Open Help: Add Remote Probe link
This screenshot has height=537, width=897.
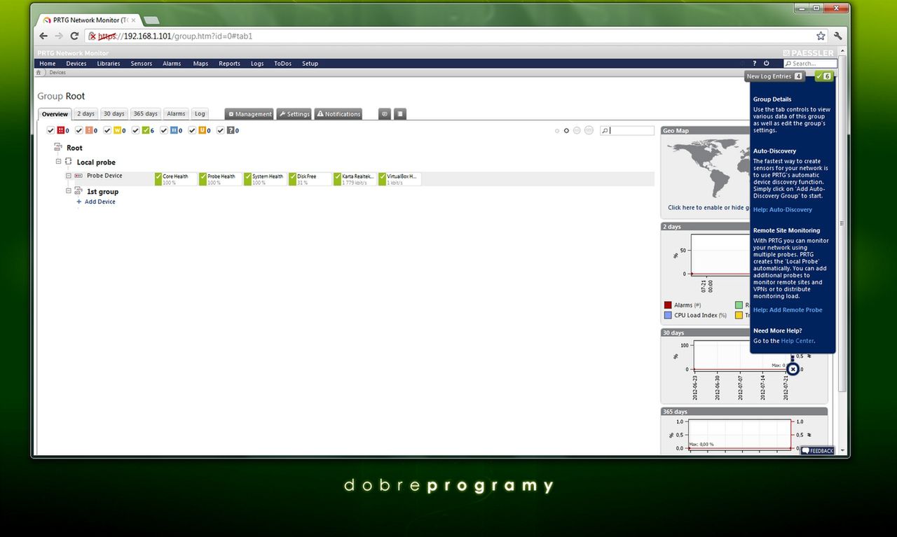(788, 309)
